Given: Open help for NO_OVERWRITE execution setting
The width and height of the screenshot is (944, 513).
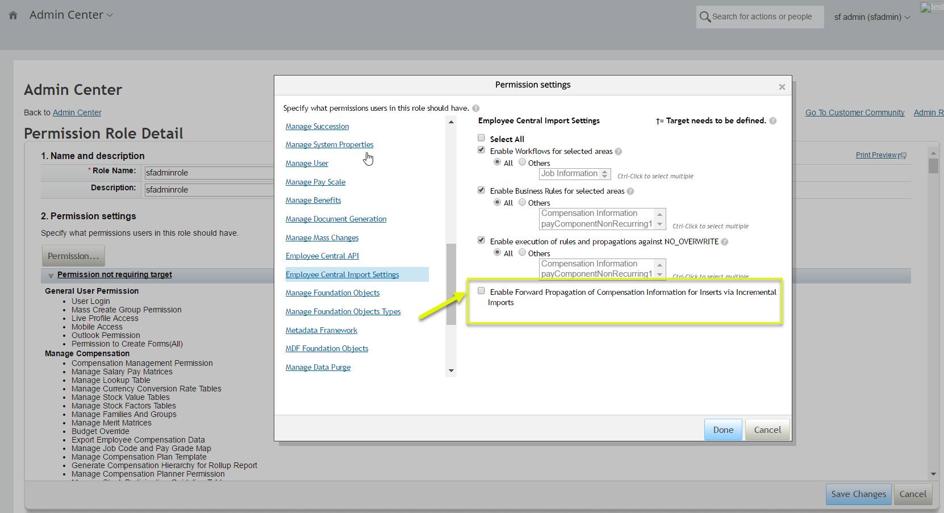Looking at the screenshot, I should tap(725, 242).
